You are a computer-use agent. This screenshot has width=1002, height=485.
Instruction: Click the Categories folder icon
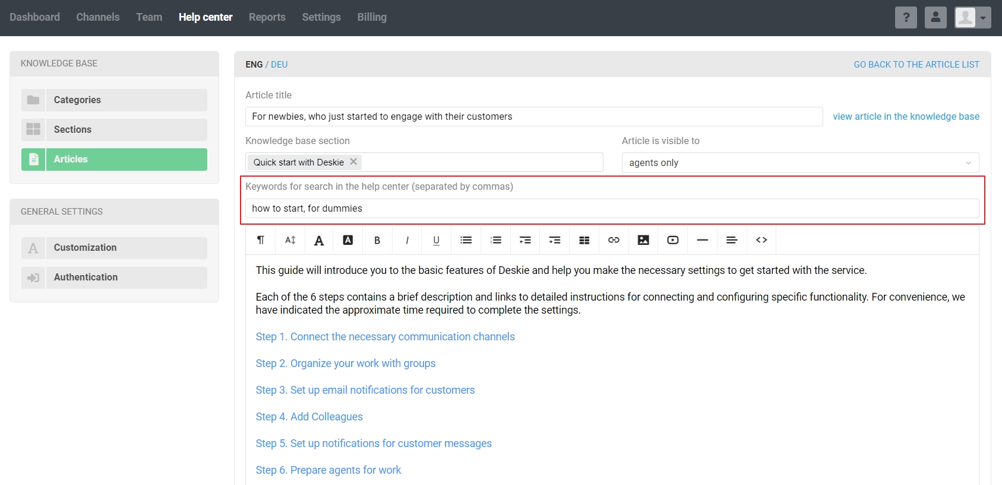(x=33, y=100)
